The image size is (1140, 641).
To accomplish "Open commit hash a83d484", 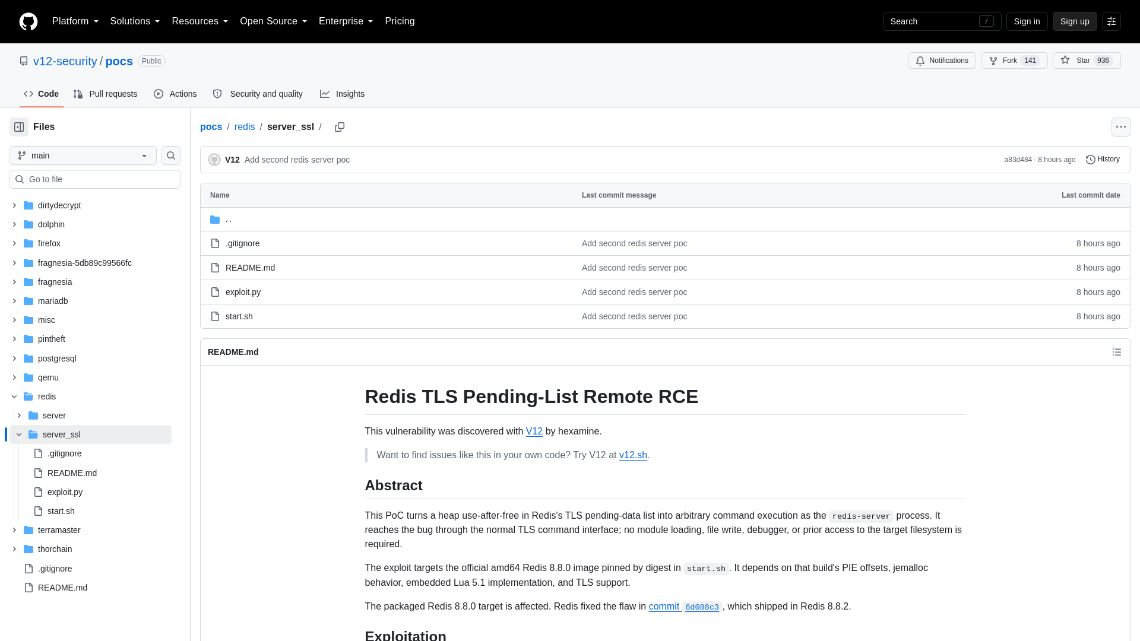I will coord(1018,160).
